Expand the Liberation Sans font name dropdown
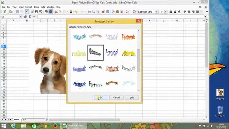Viewport: 229px width, 129px height. [156, 12]
